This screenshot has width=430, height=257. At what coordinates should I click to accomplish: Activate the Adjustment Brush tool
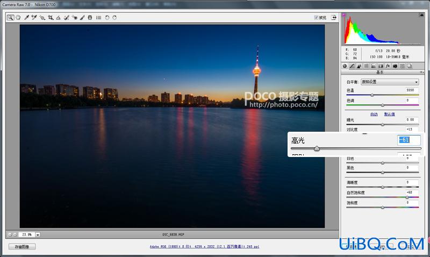point(82,18)
